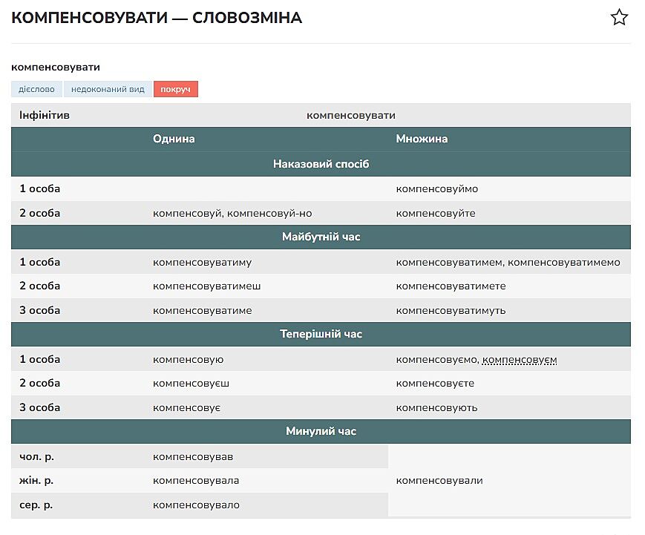Click the "Минулий час" section header

[321, 431]
